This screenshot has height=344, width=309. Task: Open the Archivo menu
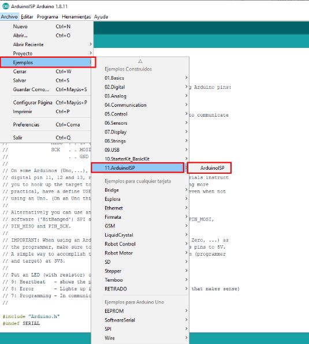click(9, 17)
